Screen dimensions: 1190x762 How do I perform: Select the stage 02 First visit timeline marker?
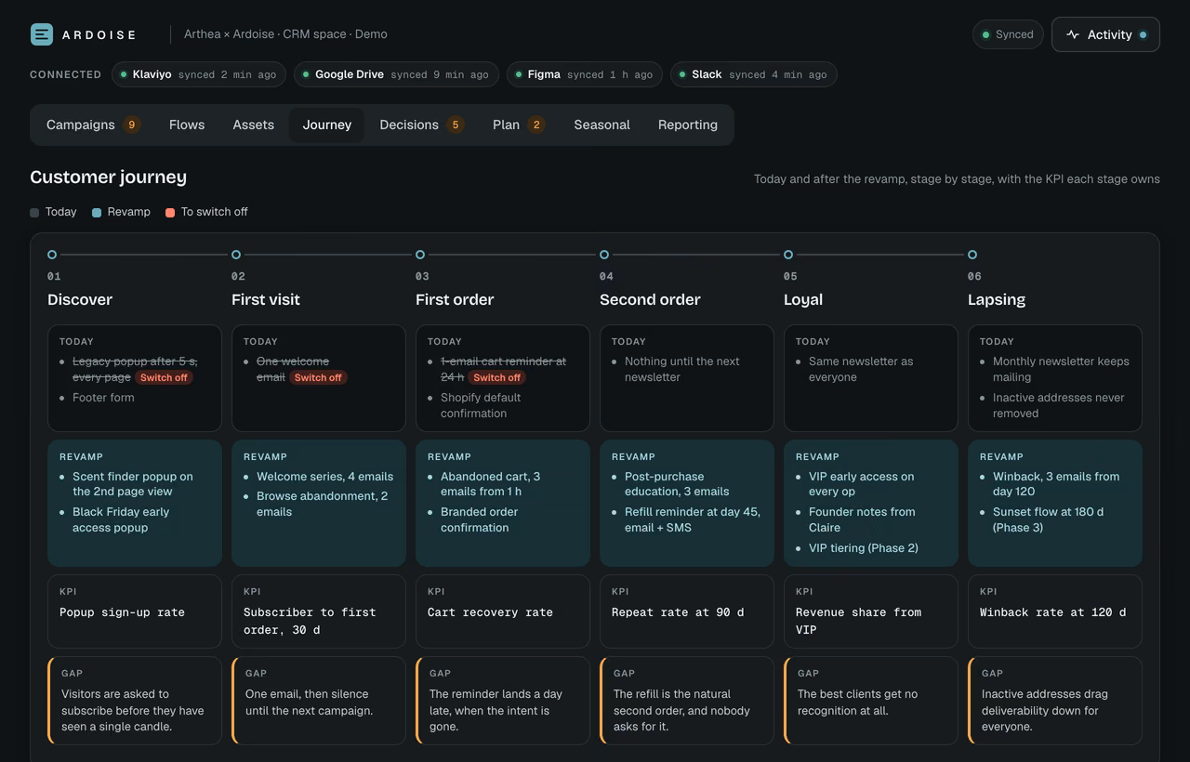pos(236,255)
